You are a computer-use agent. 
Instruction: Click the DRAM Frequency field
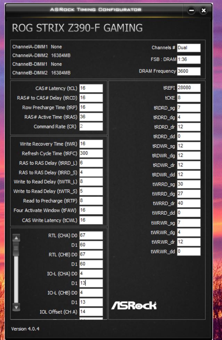(189, 71)
